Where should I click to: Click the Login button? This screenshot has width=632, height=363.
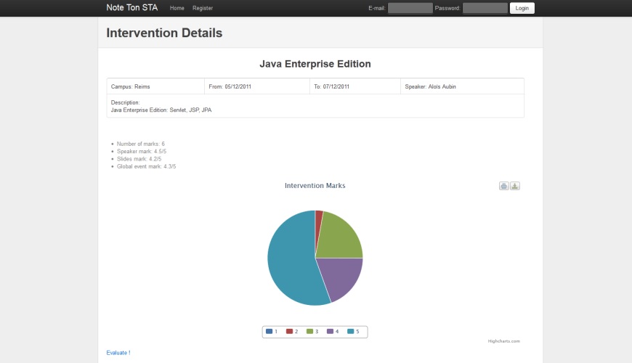[x=522, y=8]
